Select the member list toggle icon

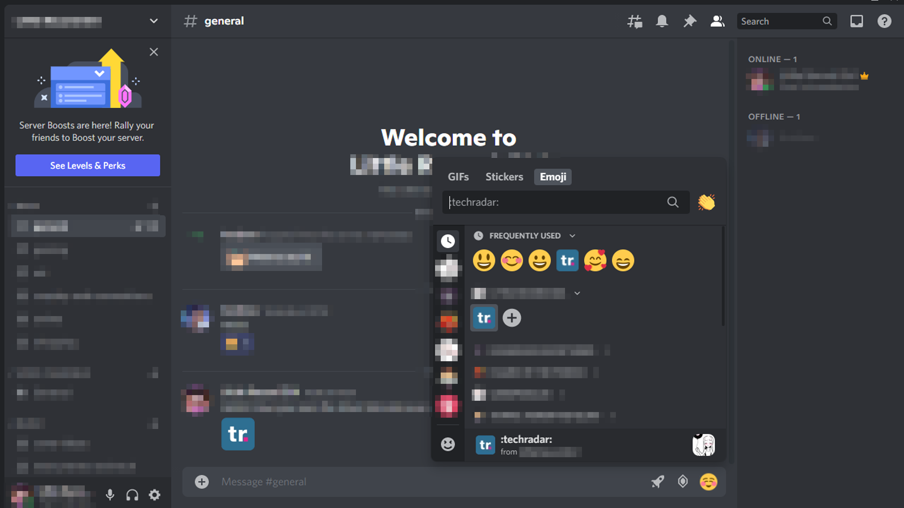(x=717, y=21)
